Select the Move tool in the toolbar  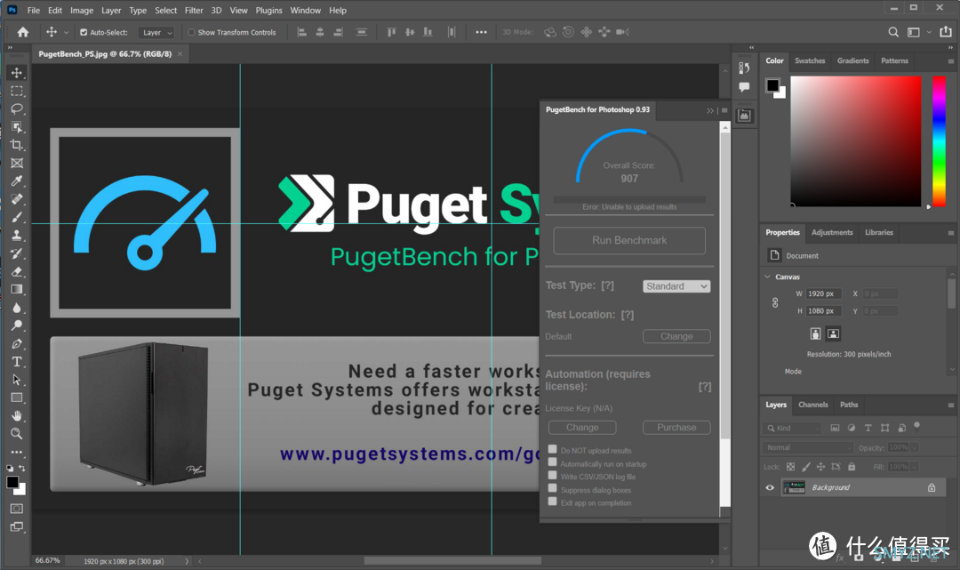17,73
